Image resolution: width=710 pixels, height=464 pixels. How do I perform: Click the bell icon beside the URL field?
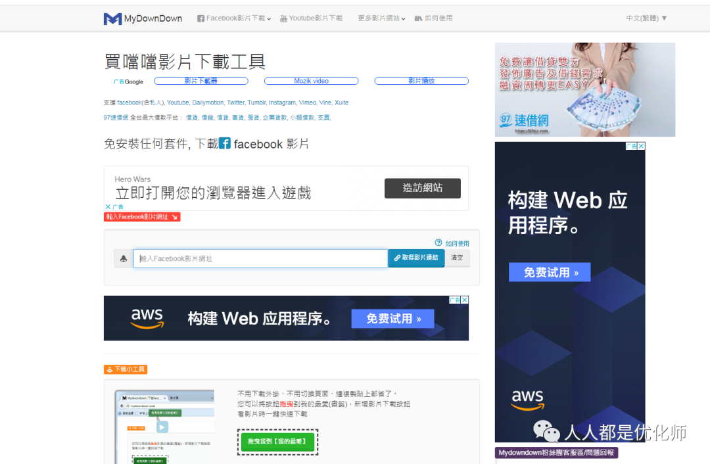tap(124, 258)
